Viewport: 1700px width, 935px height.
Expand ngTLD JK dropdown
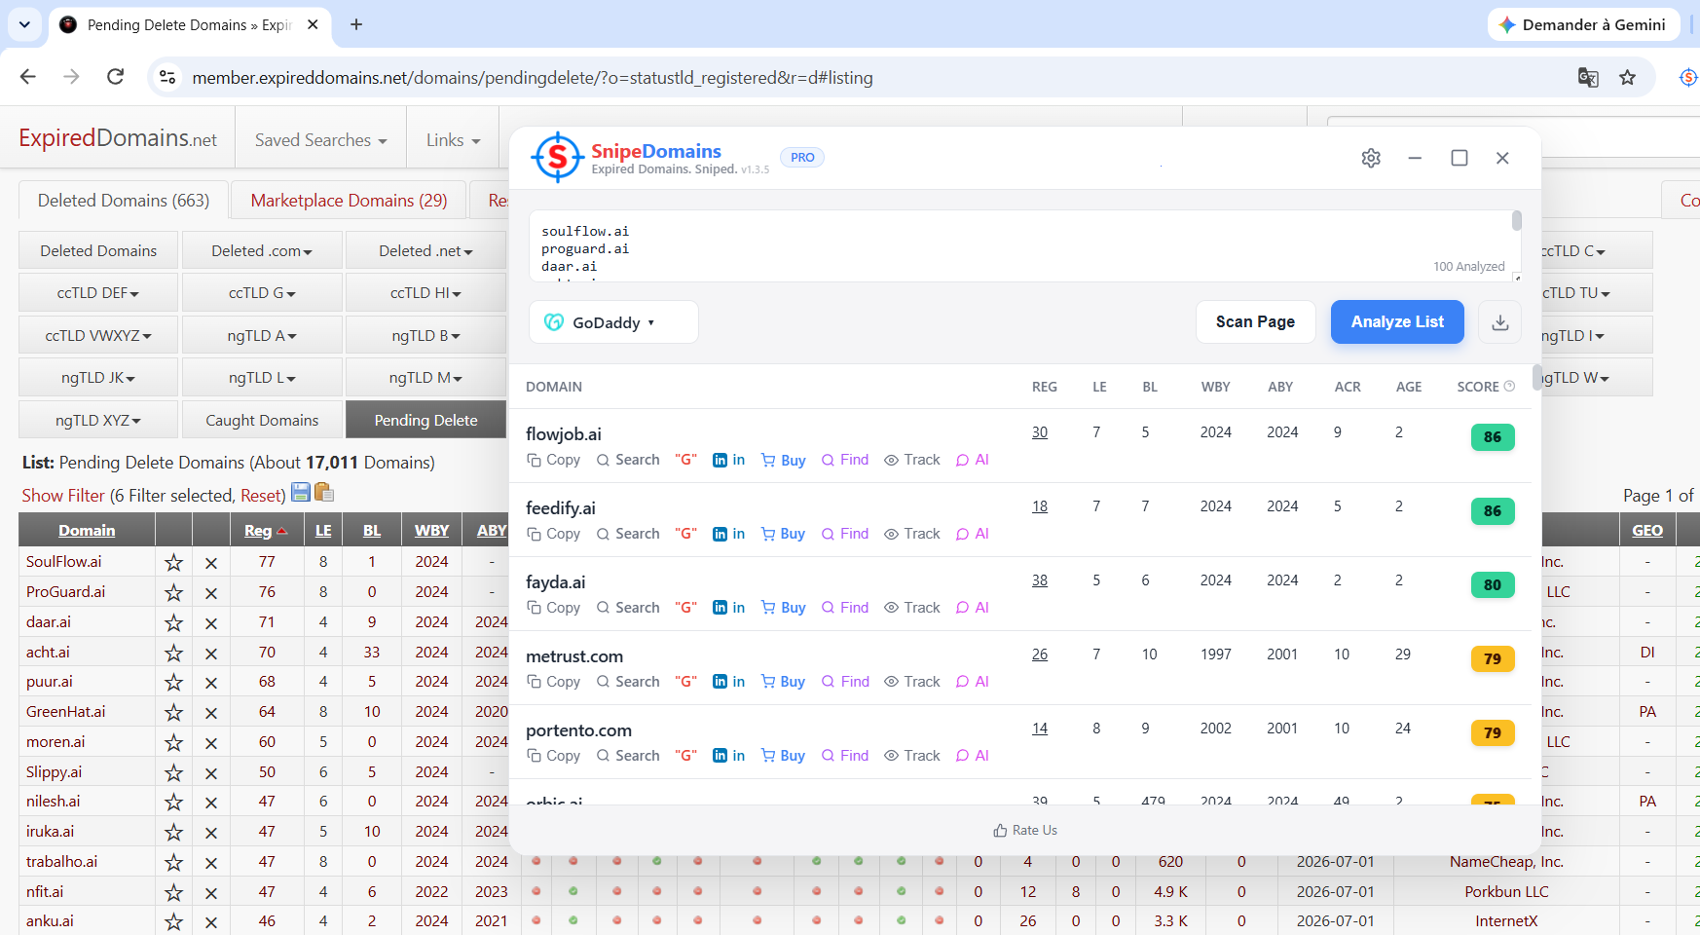[98, 377]
